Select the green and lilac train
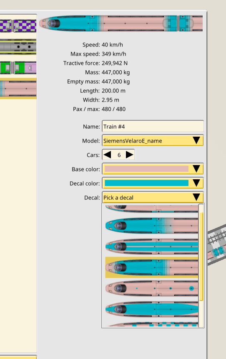226x359 pixels. 18,68
